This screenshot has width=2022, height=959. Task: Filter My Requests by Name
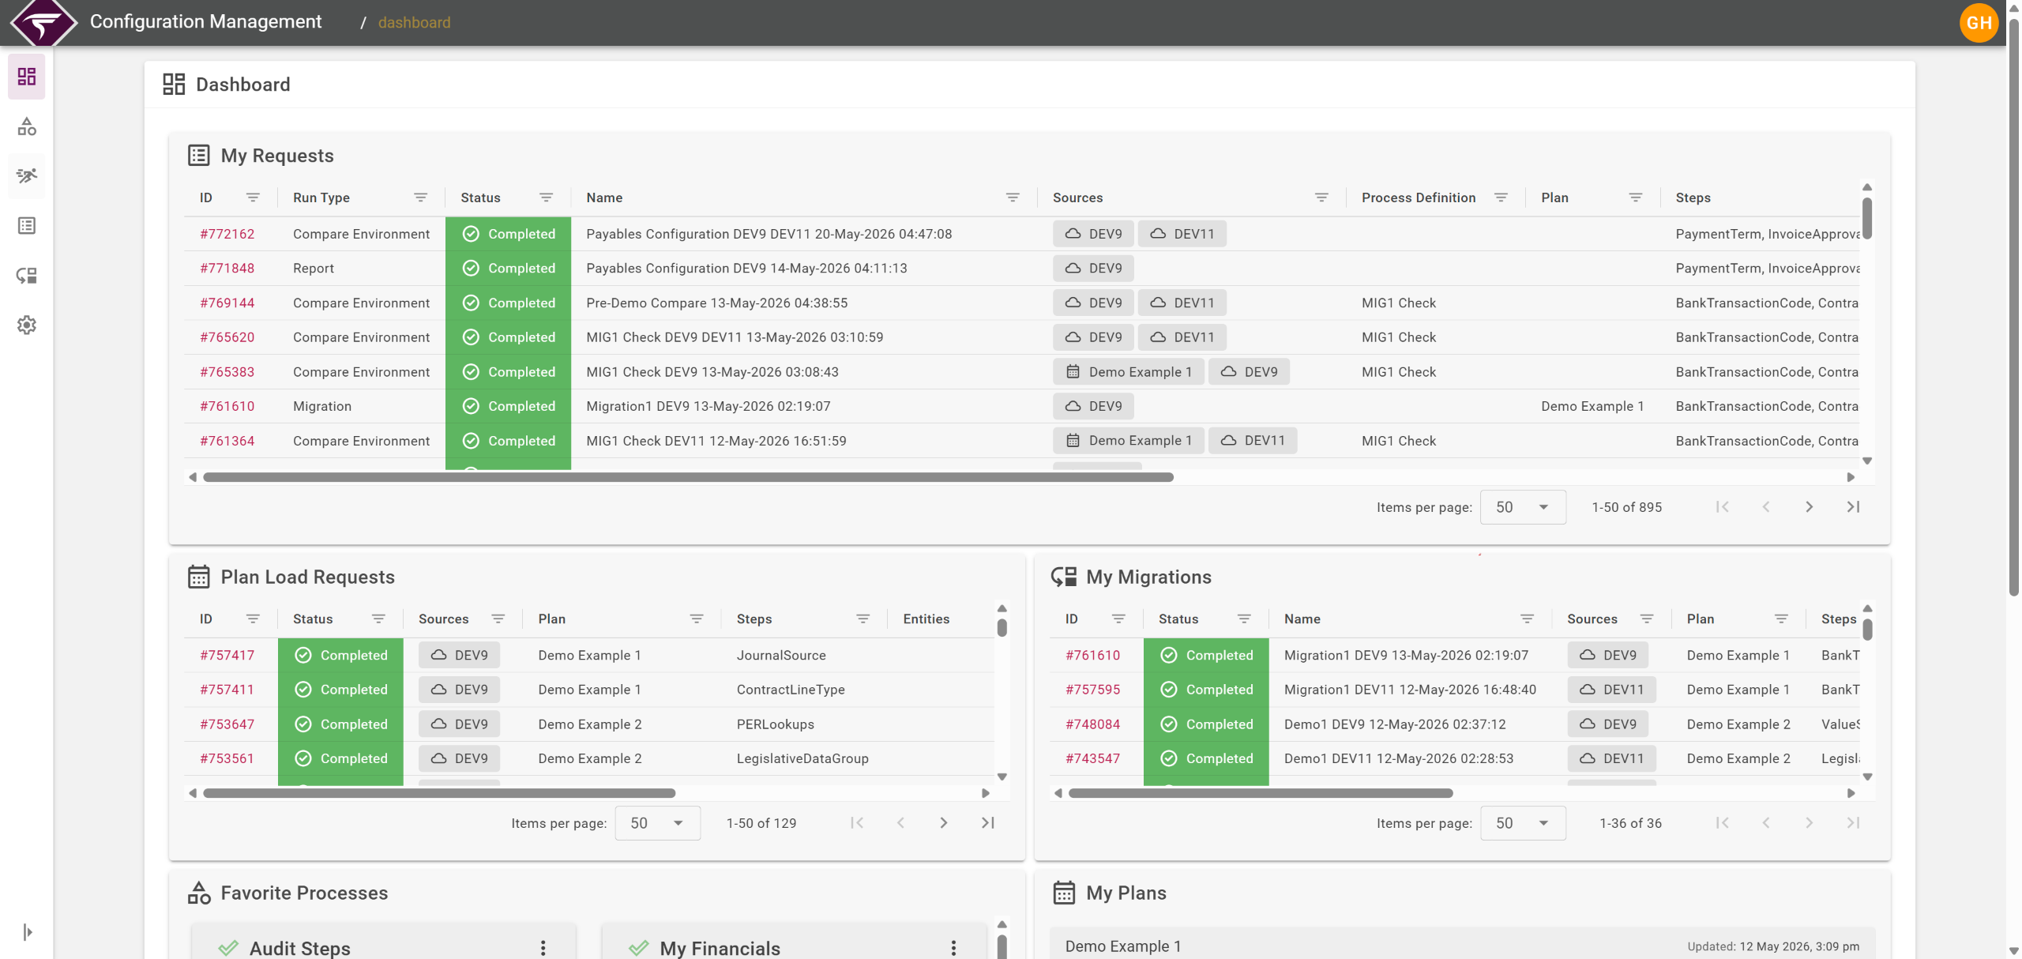(x=1013, y=197)
